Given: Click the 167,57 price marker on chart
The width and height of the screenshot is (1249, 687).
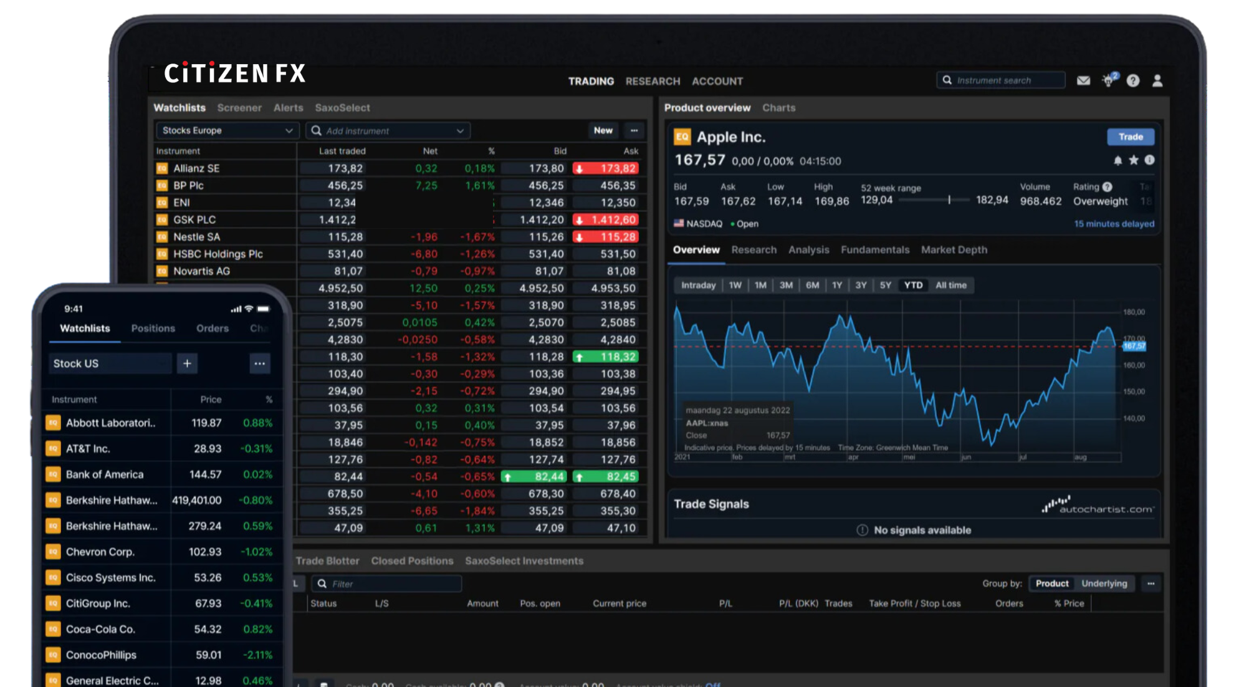Looking at the screenshot, I should pos(1134,346).
